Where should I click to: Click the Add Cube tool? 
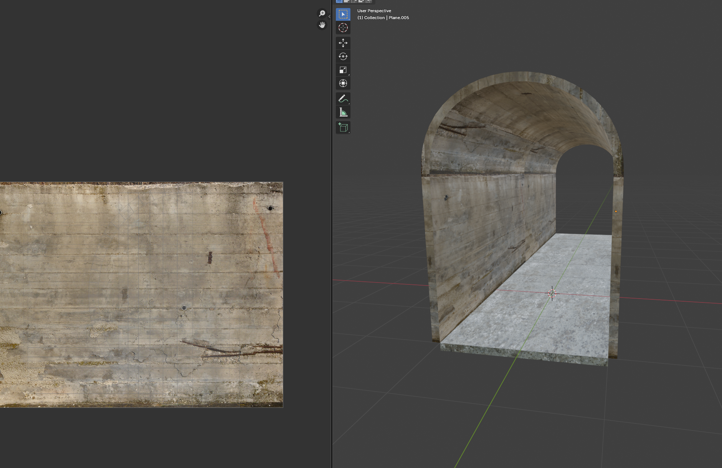click(343, 128)
